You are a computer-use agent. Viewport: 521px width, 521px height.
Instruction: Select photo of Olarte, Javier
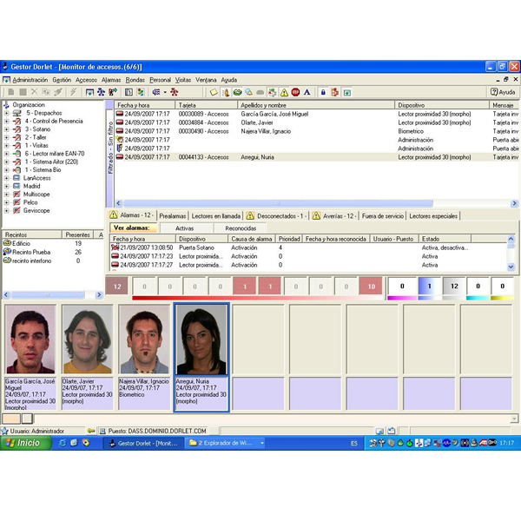coord(87,340)
